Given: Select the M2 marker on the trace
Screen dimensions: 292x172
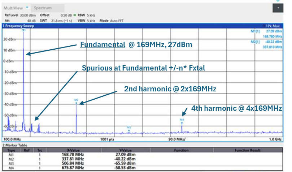Looking at the screenshot, I should pyautogui.click(x=76, y=100).
